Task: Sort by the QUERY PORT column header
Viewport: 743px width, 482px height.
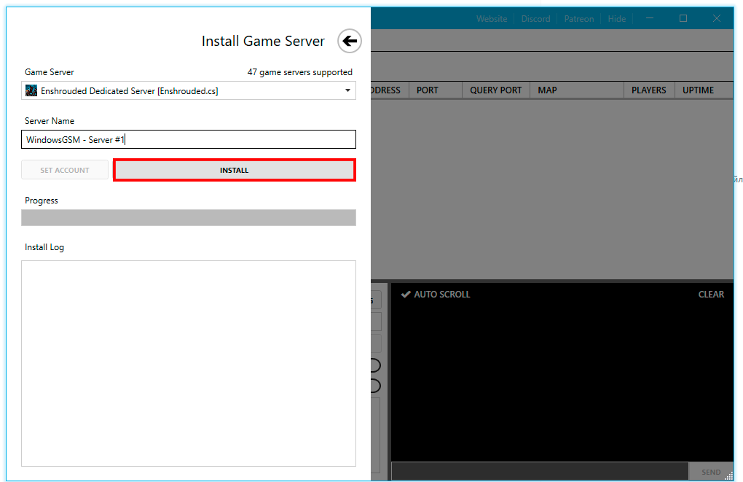Action: tap(495, 90)
